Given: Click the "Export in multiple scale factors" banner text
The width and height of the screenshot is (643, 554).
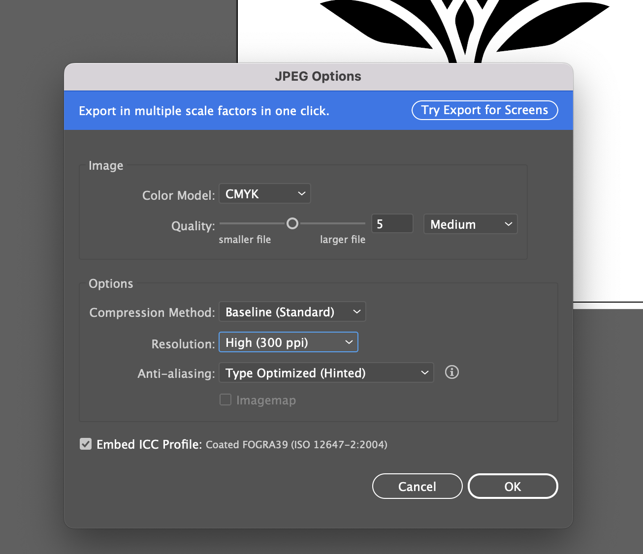Looking at the screenshot, I should pos(204,111).
